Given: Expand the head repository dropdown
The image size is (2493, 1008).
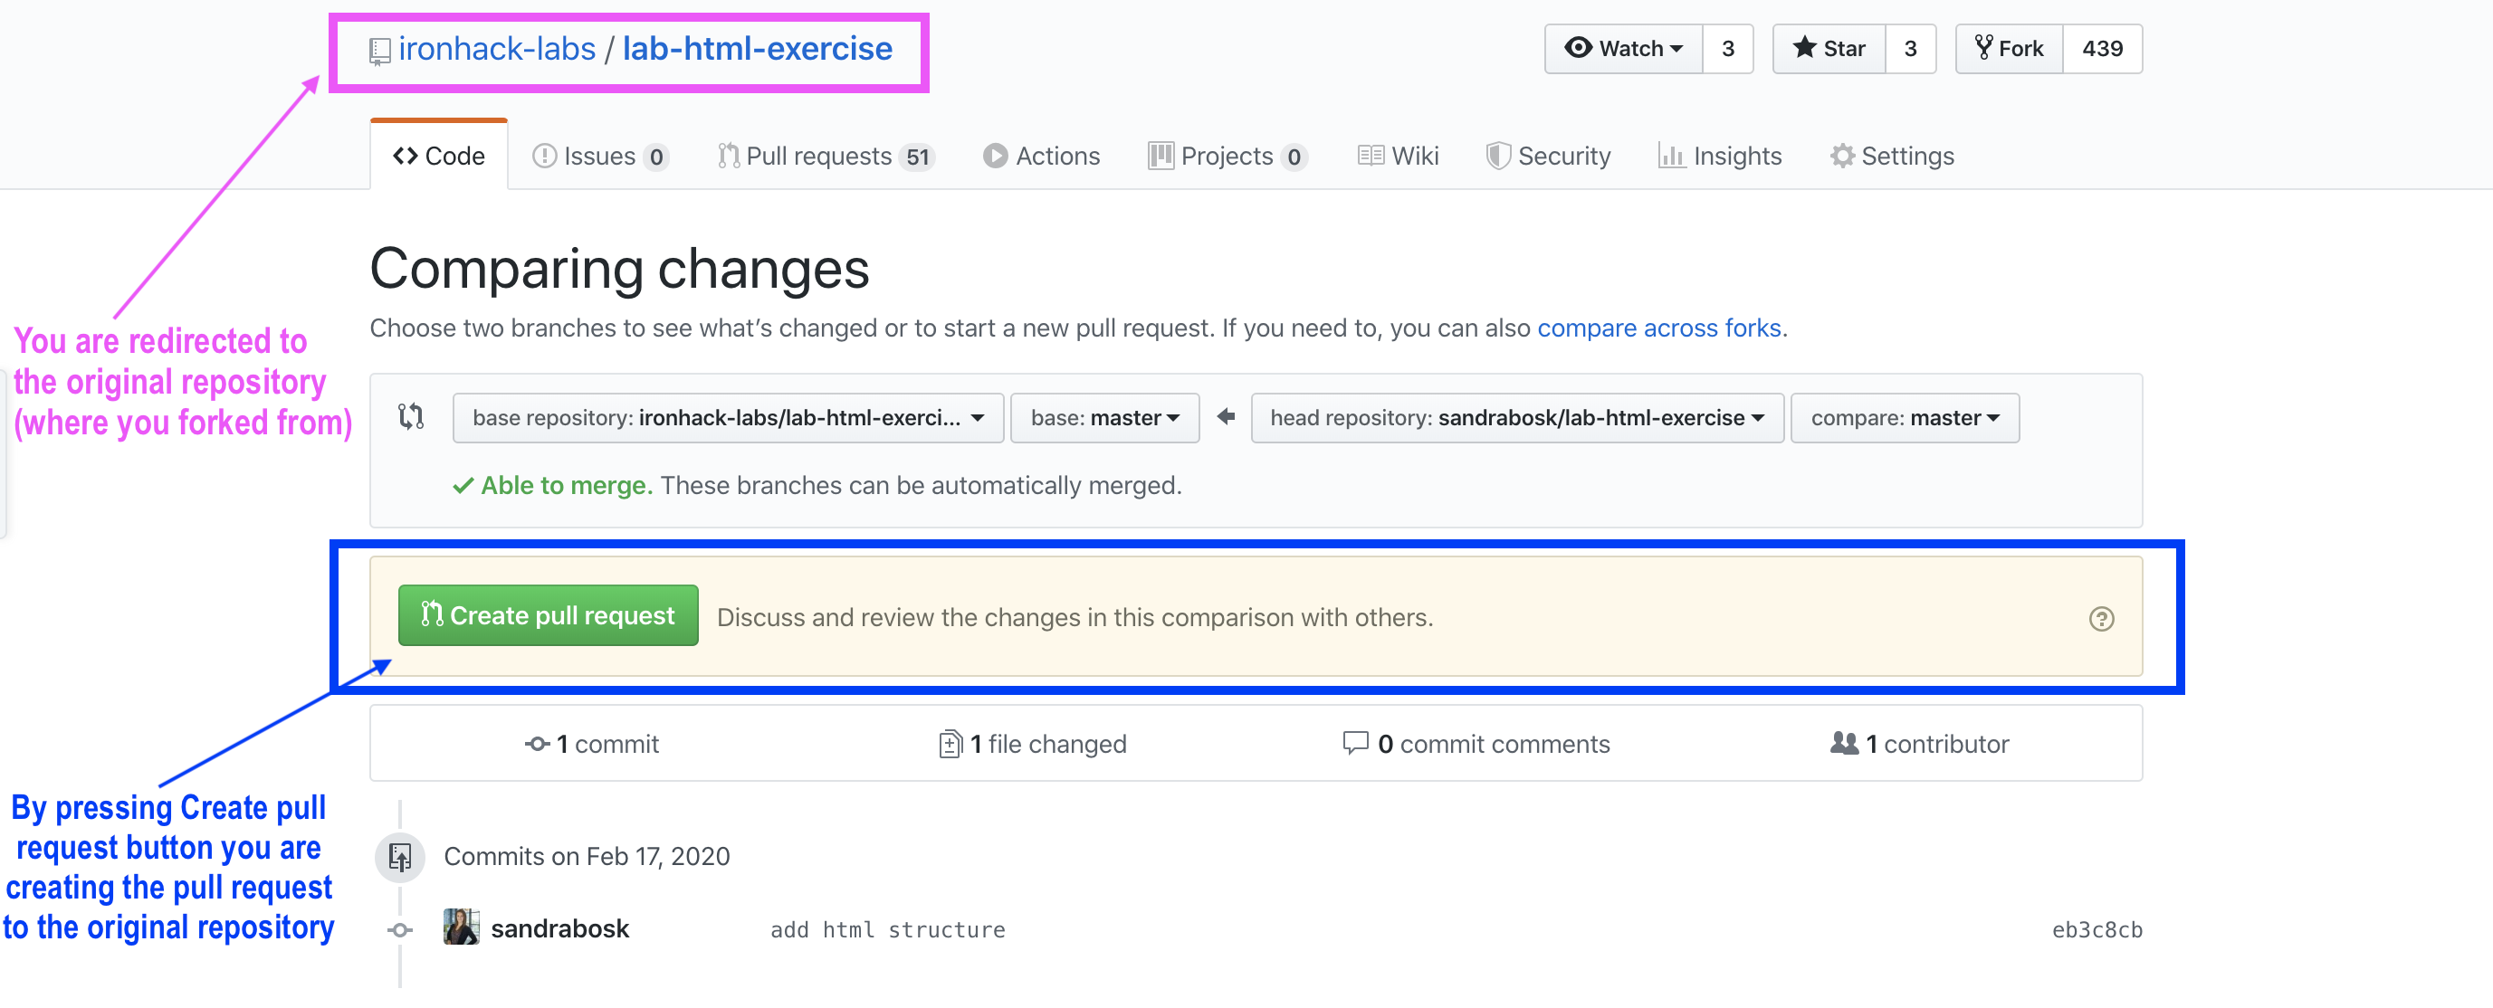Looking at the screenshot, I should point(1516,418).
